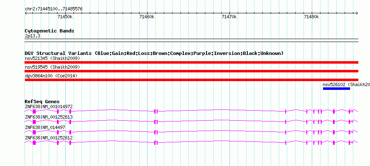Select ZNF638|NM_001252613 transcript label
This screenshot has width=370, height=166.
[x=49, y=117]
